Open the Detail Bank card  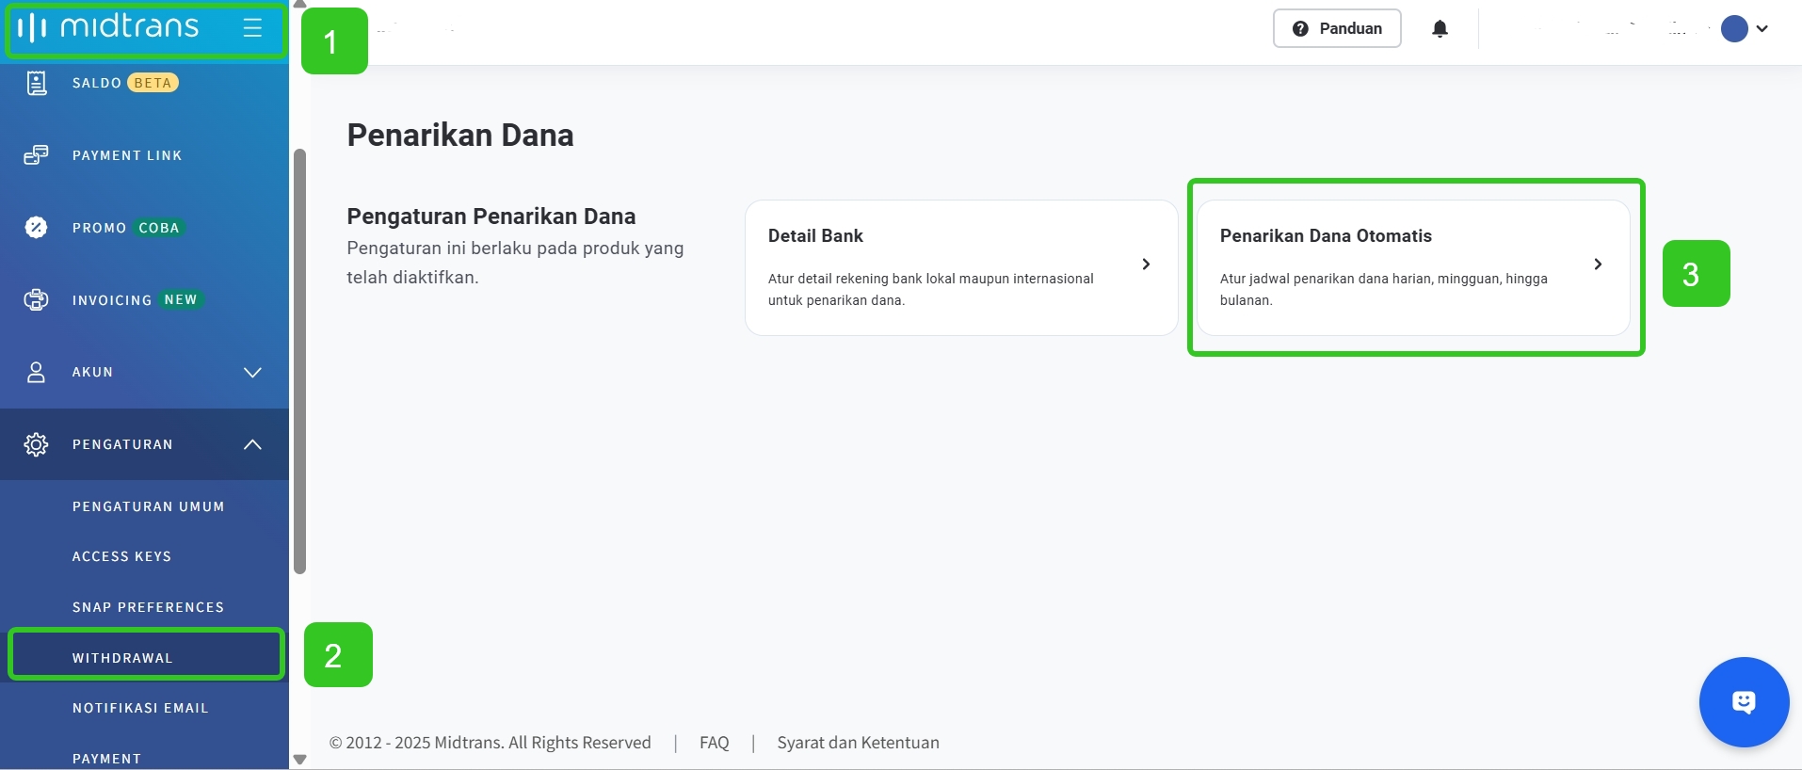pos(960,267)
